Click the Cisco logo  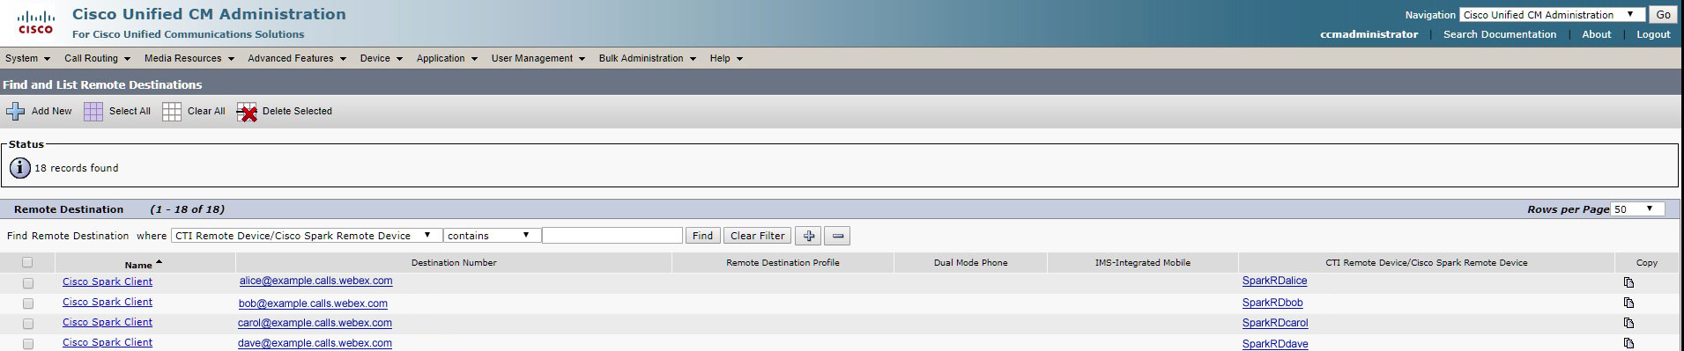pyautogui.click(x=36, y=24)
